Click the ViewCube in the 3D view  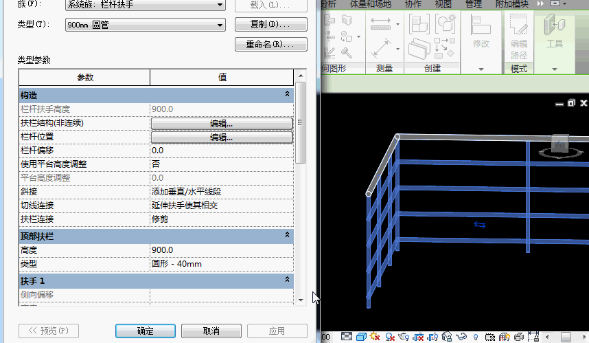(561, 145)
